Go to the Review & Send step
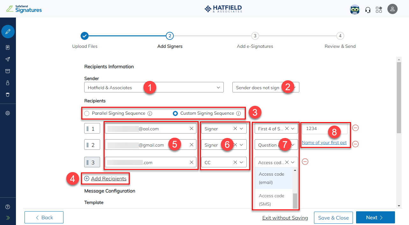The image size is (409, 225). tap(340, 36)
